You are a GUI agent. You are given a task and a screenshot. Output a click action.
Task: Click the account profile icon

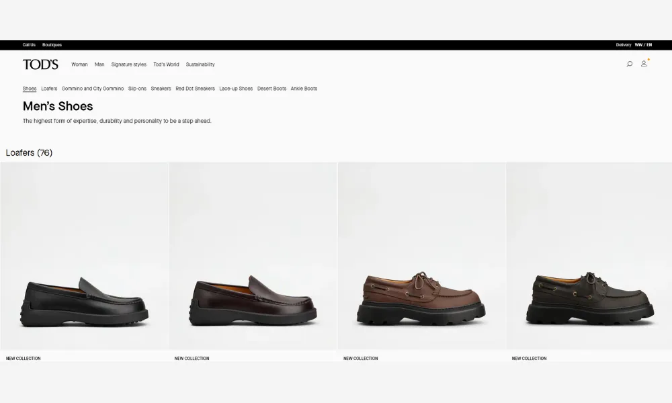click(x=644, y=64)
